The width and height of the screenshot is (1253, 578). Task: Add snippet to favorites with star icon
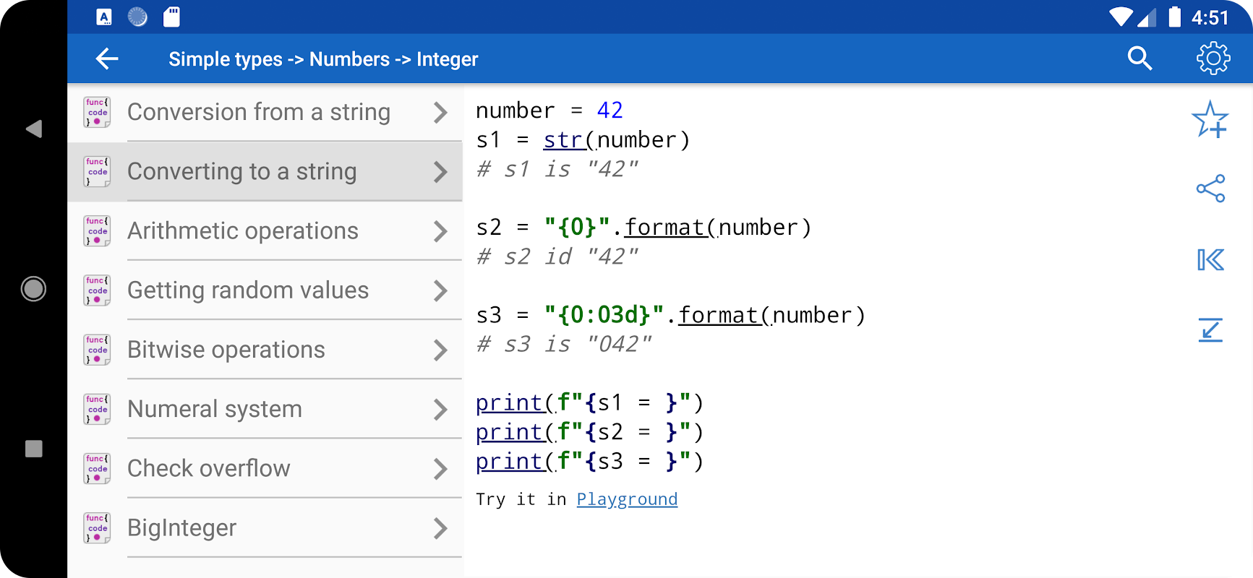point(1210,119)
